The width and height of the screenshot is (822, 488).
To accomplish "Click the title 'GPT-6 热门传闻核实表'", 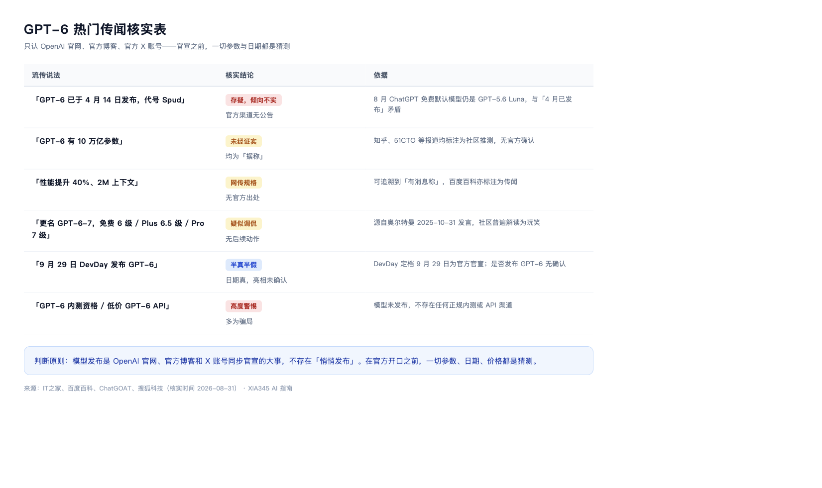I will click(95, 29).
